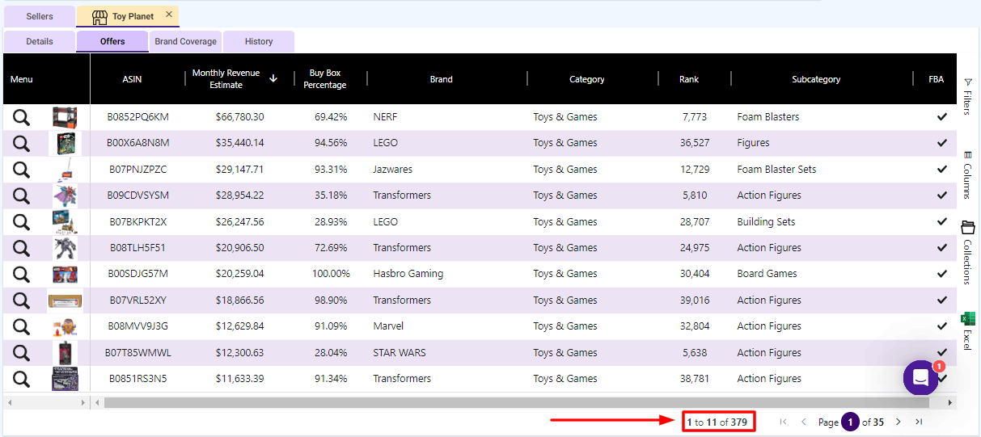Click product thumbnail for Jazwares B07PNJZPZC
The width and height of the screenshot is (981, 437).
click(x=67, y=170)
